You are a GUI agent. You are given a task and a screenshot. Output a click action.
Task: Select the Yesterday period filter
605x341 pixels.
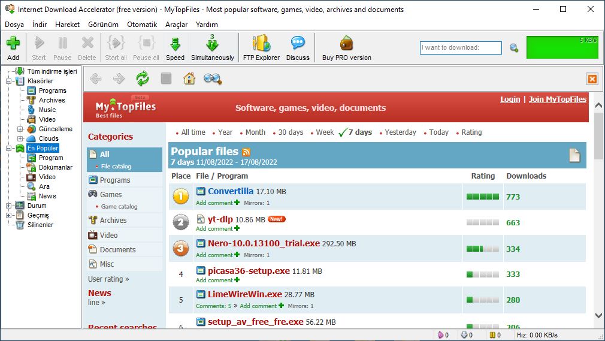401,132
